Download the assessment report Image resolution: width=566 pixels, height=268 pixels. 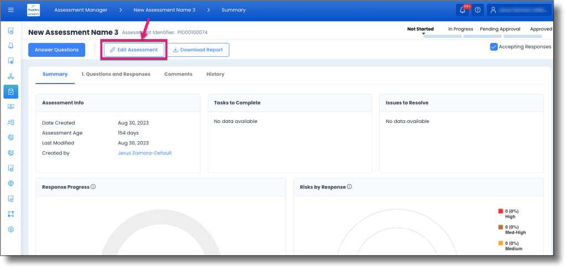tap(198, 50)
